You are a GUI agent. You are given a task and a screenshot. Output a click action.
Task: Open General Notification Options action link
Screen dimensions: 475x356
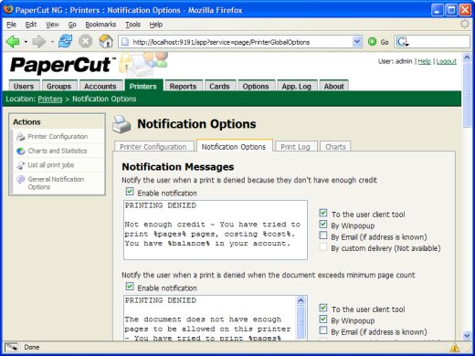point(56,183)
